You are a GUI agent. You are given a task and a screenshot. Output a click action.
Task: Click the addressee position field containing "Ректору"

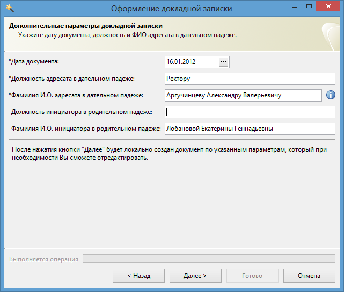[x=250, y=79]
